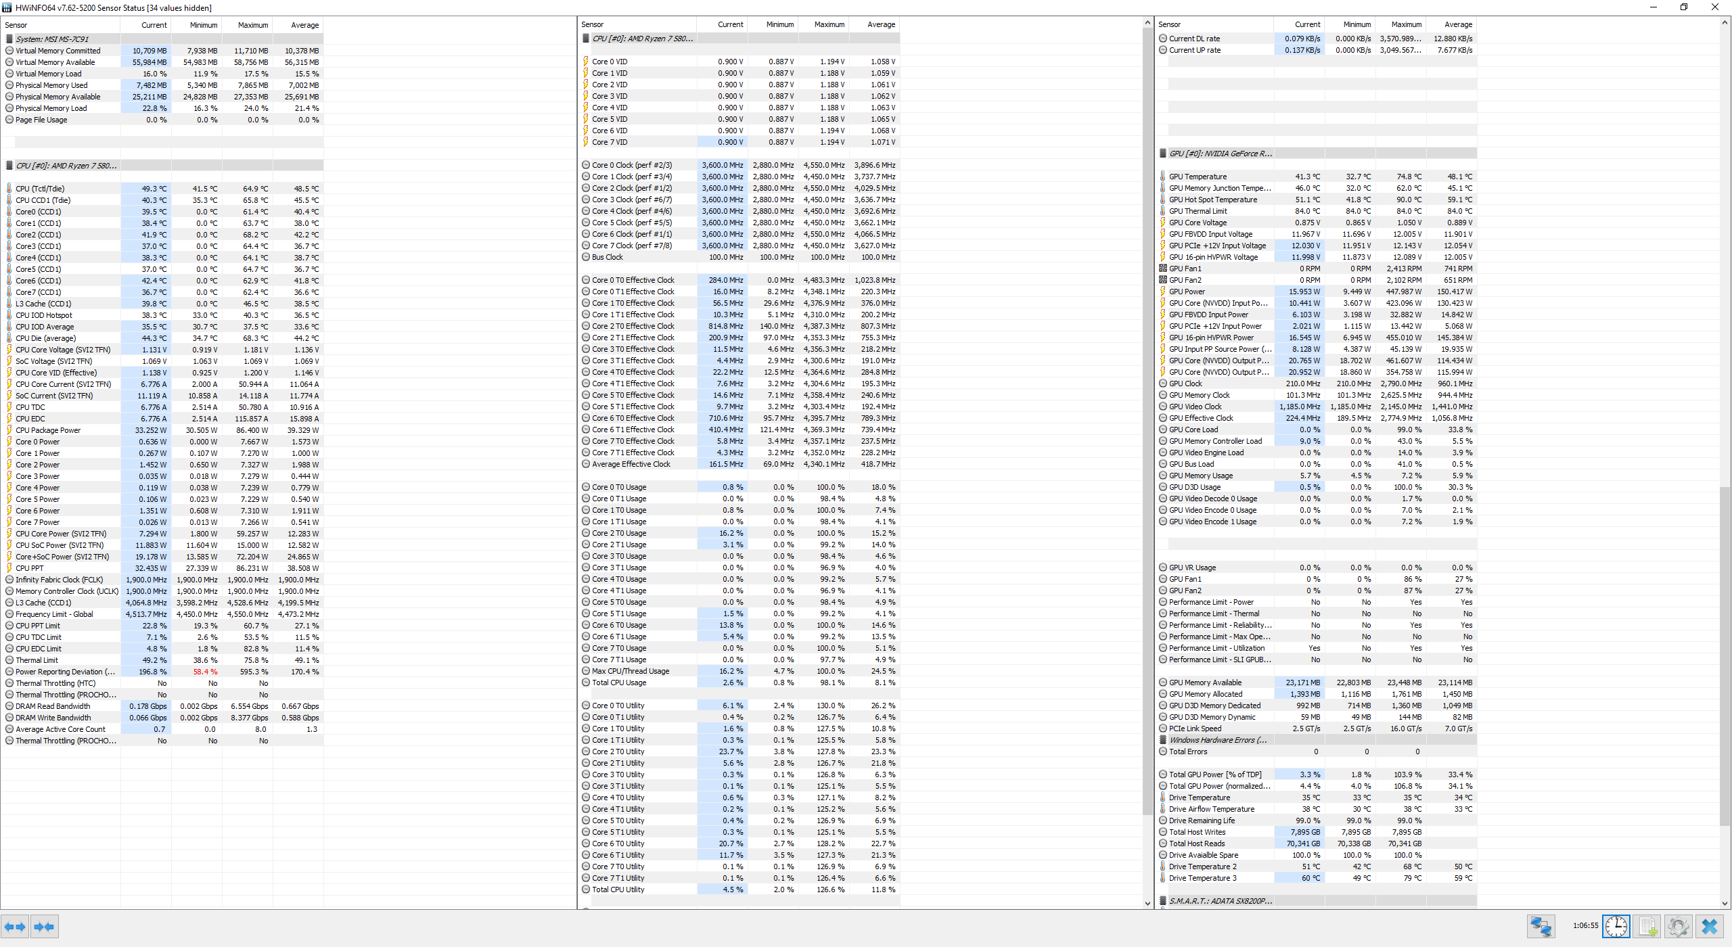
Task: Select the S.M.A.R.T. ADATA SX8200P group header
Action: [x=1220, y=901]
